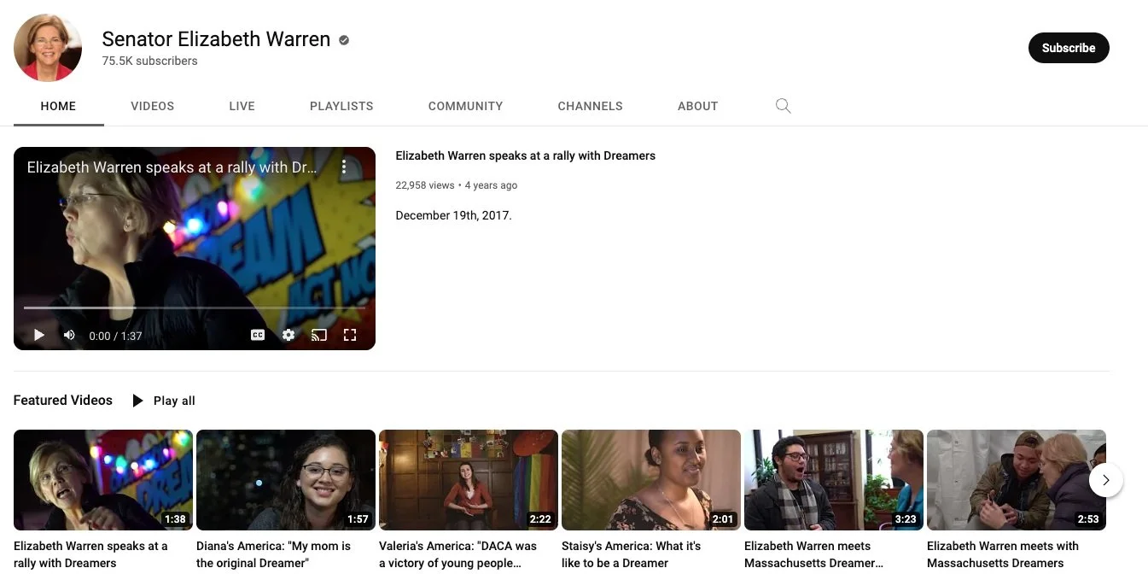Image resolution: width=1148 pixels, height=574 pixels.
Task: Open the Featured Videos section heading
Action: pyautogui.click(x=63, y=400)
